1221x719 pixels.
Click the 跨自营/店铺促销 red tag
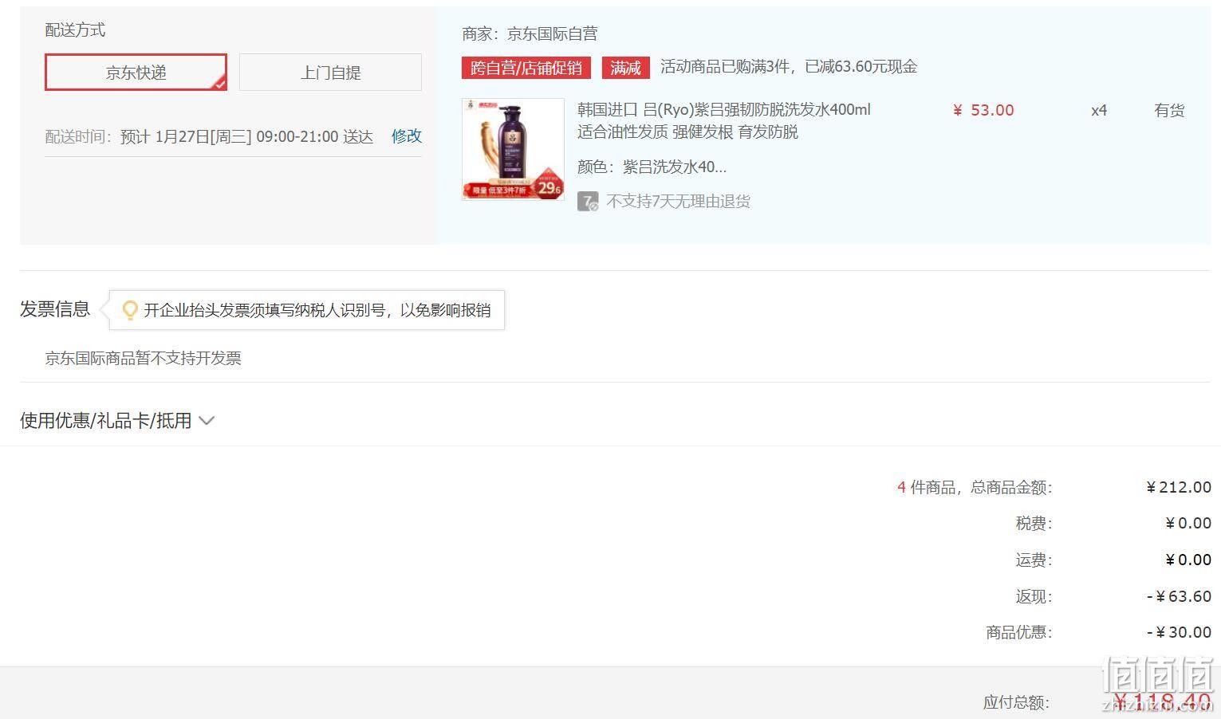tap(526, 68)
